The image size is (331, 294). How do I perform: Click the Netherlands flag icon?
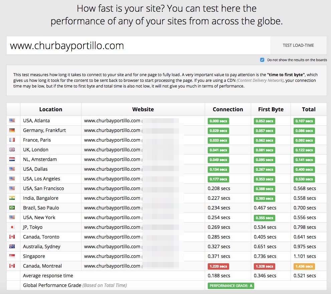tap(12, 159)
